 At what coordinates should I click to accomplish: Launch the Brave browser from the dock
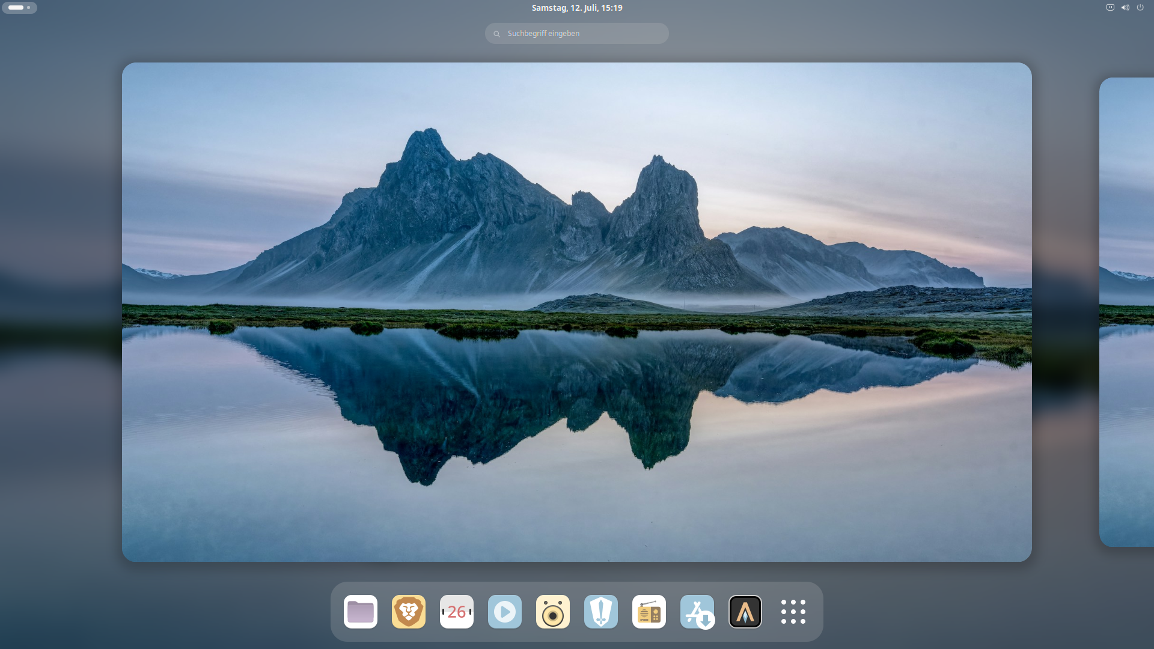(x=409, y=612)
